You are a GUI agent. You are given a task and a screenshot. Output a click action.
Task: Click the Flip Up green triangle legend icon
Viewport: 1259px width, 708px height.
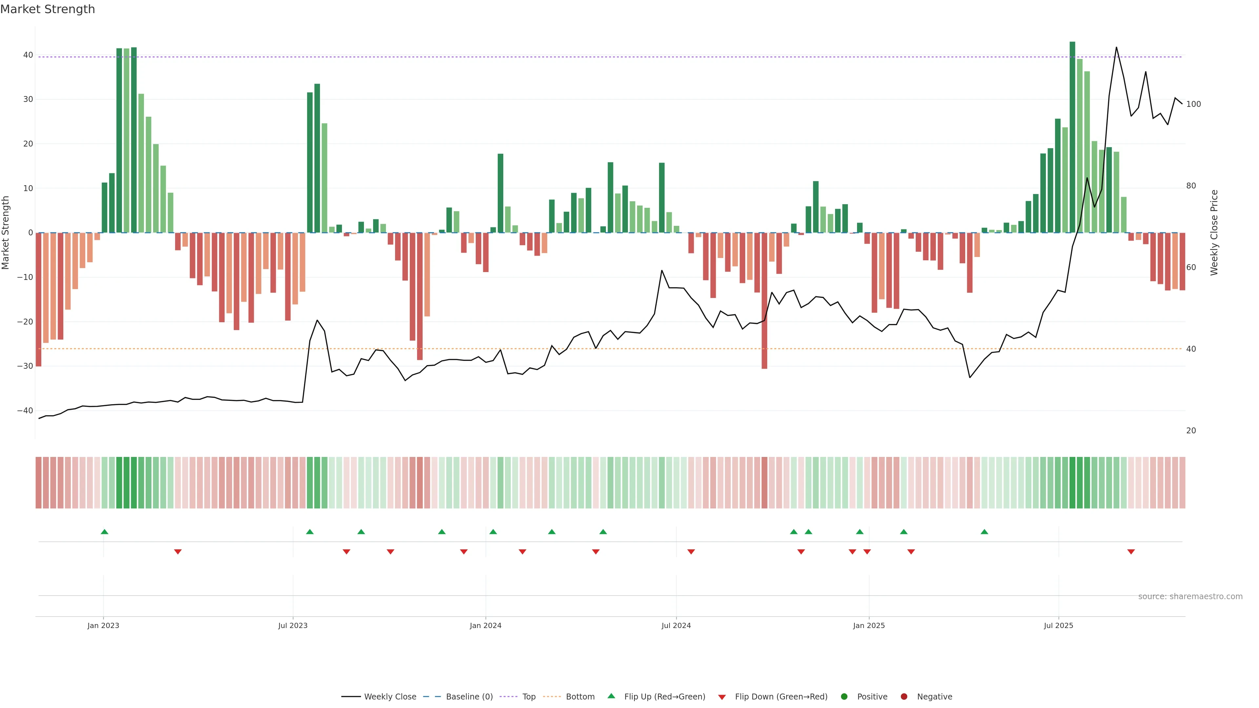pos(611,696)
